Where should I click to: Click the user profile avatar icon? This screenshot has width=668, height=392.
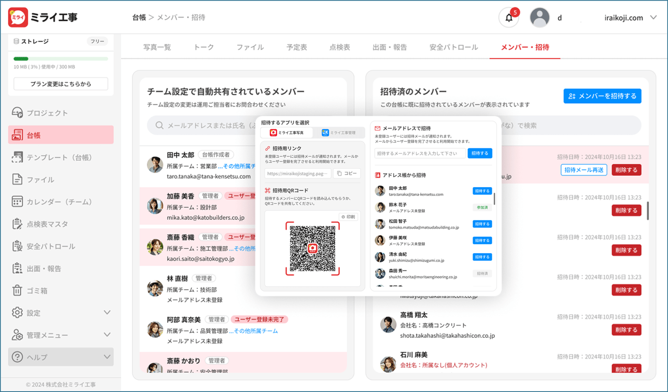[x=539, y=18]
